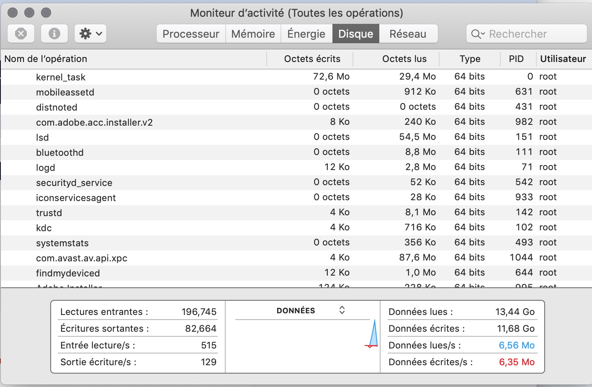Open the gear actions menu
This screenshot has width=592, height=387.
pyautogui.click(x=90, y=34)
